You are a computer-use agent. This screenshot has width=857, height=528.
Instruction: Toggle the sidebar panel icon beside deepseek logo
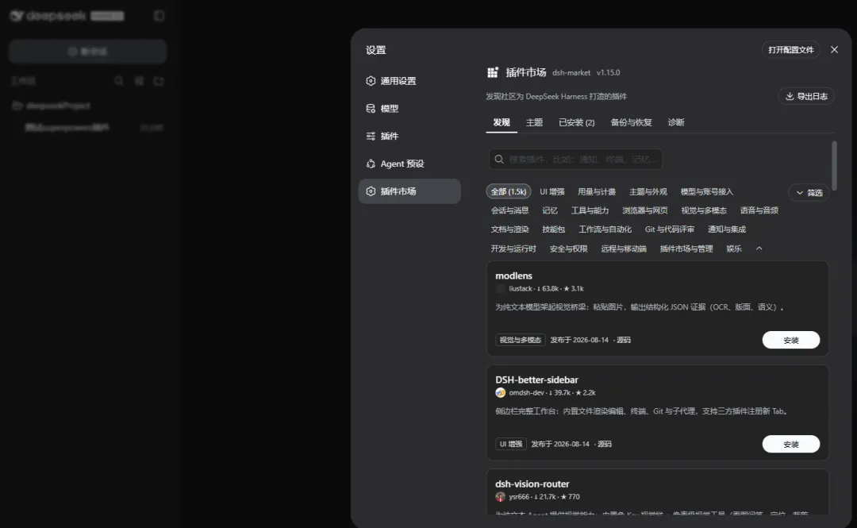(159, 16)
